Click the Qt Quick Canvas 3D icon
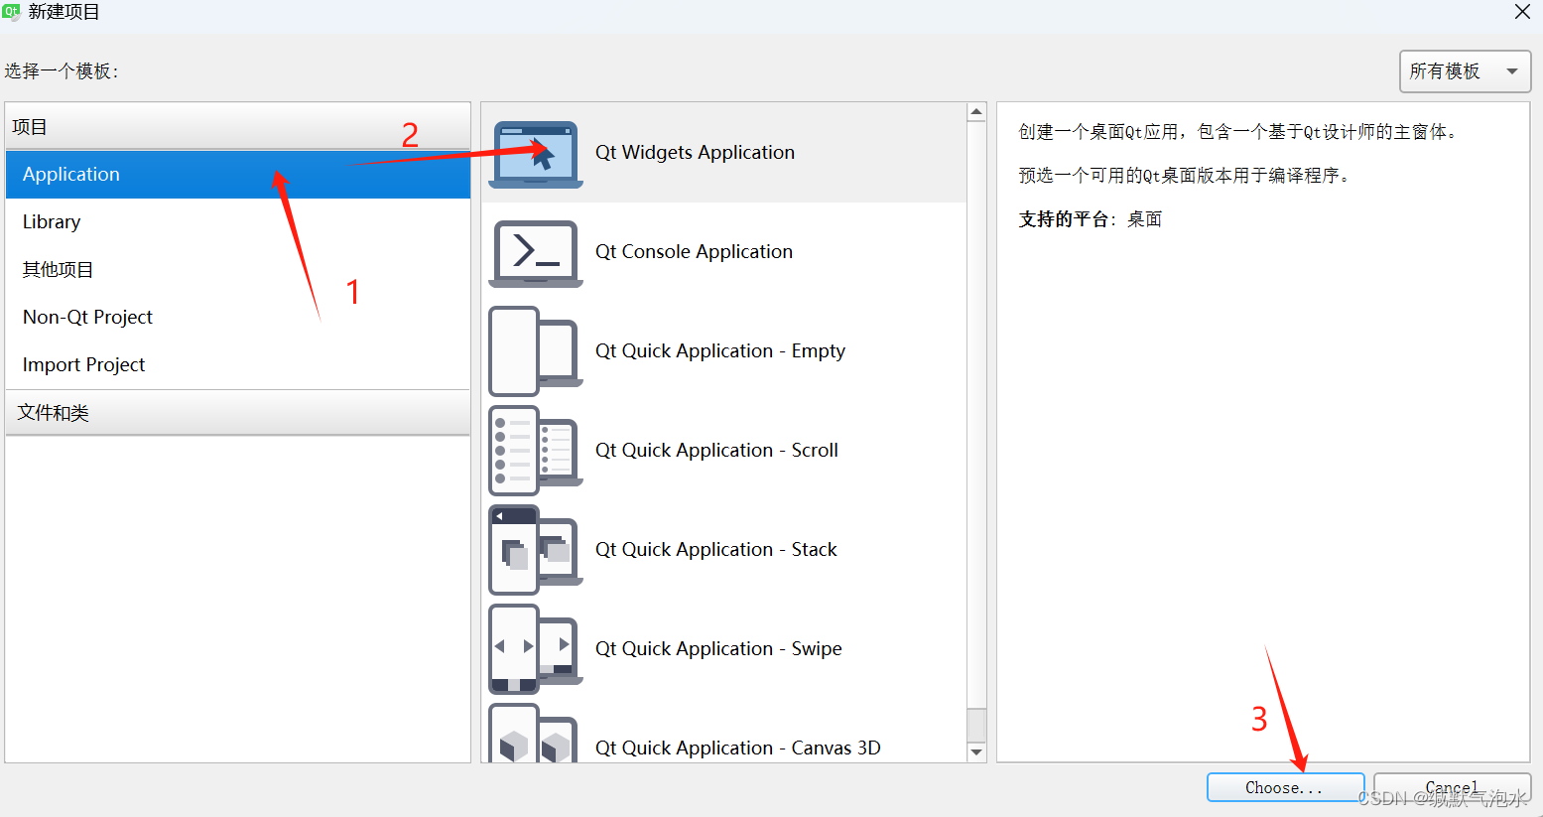1543x817 pixels. 536,735
